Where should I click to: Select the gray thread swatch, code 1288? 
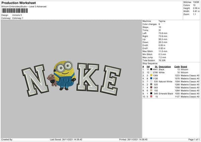151,84
